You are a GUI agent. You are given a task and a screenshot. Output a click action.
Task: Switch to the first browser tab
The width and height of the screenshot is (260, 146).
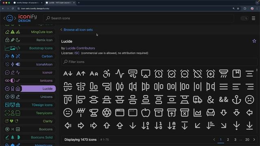click(28, 3)
